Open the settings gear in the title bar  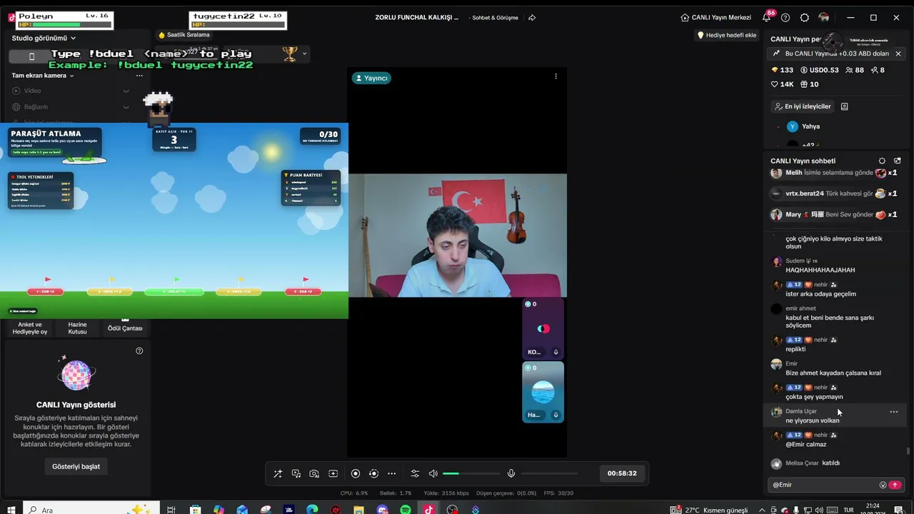click(805, 17)
